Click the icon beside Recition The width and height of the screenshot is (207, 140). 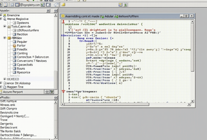tap(15, 34)
